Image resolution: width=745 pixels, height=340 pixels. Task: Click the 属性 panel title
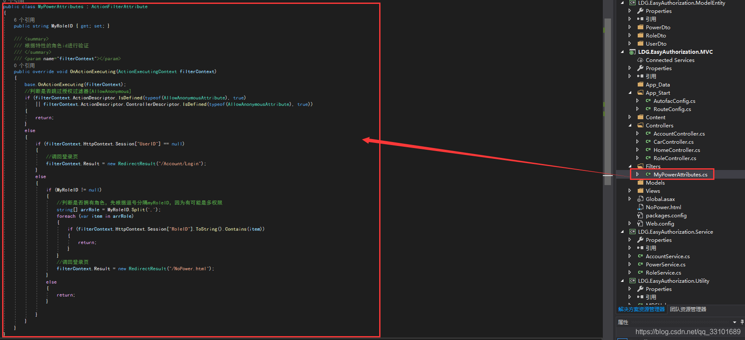[x=623, y=322]
